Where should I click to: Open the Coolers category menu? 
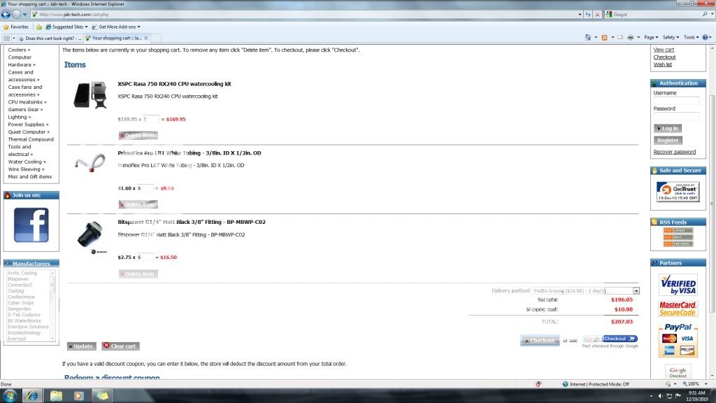pos(19,50)
